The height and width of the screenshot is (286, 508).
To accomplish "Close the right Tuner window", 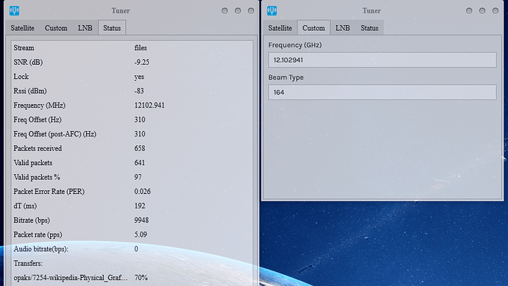I will 495,11.
